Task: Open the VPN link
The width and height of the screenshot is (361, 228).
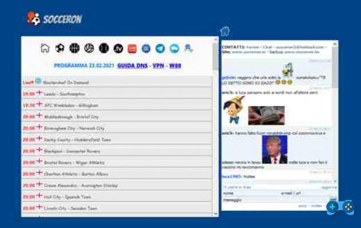Action: click(x=158, y=66)
